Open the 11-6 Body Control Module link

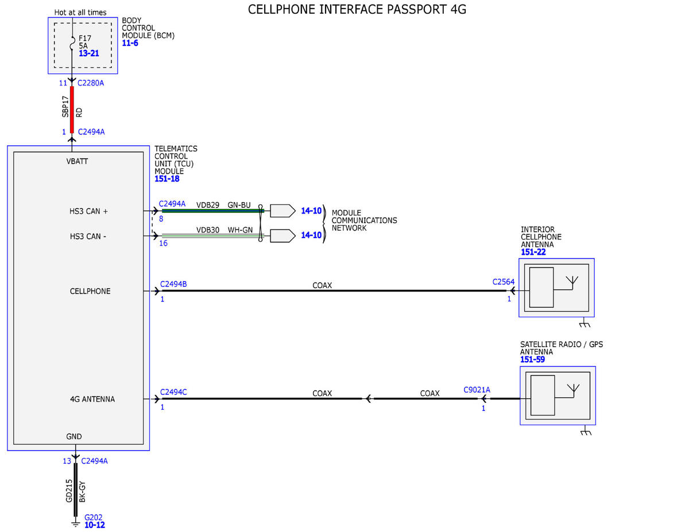[130, 43]
